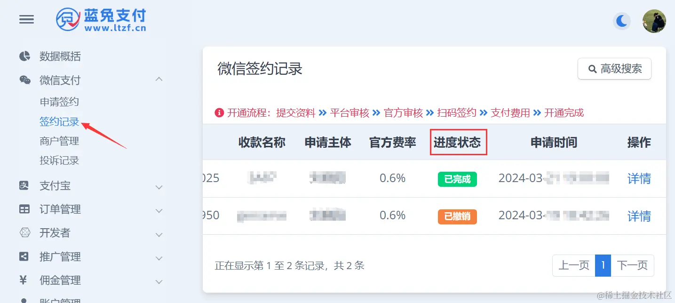Click the 订单管理 table icon
This screenshot has height=303, width=675.
click(x=24, y=209)
